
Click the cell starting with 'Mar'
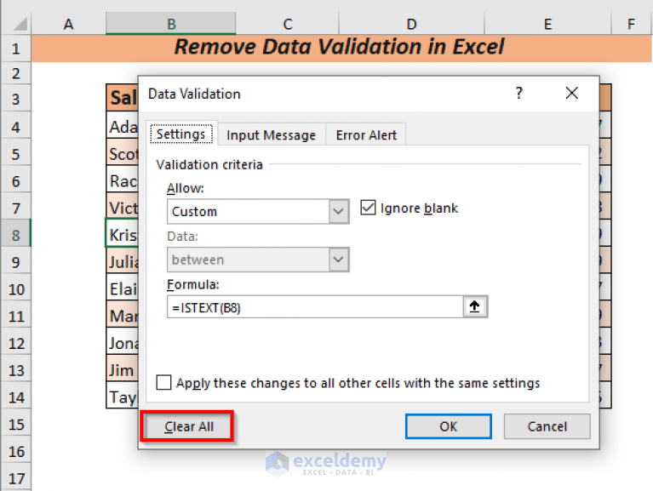[x=123, y=316]
